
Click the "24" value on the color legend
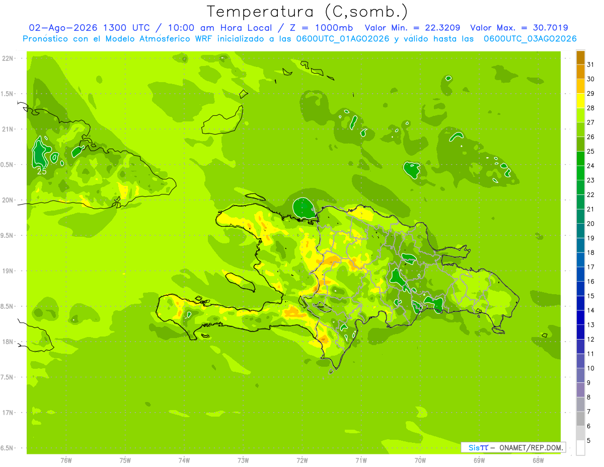(590, 166)
